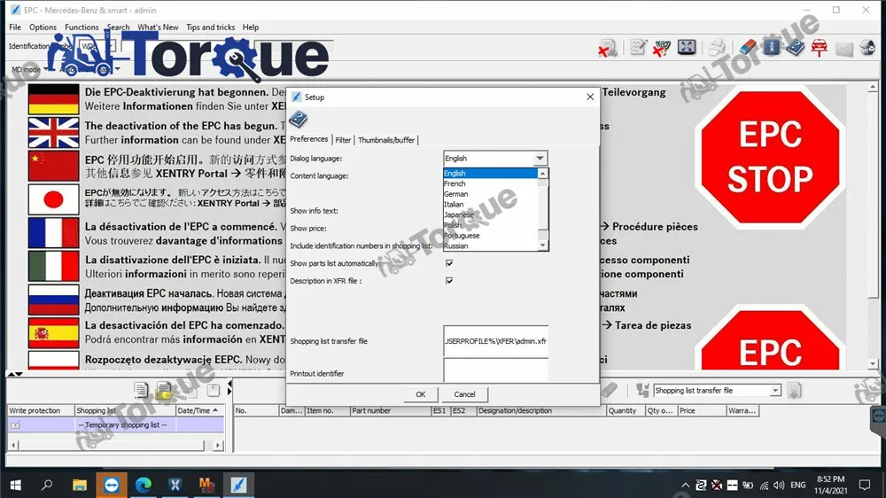Click the new shopping list document icon
The height and width of the screenshot is (498, 886).
(141, 390)
